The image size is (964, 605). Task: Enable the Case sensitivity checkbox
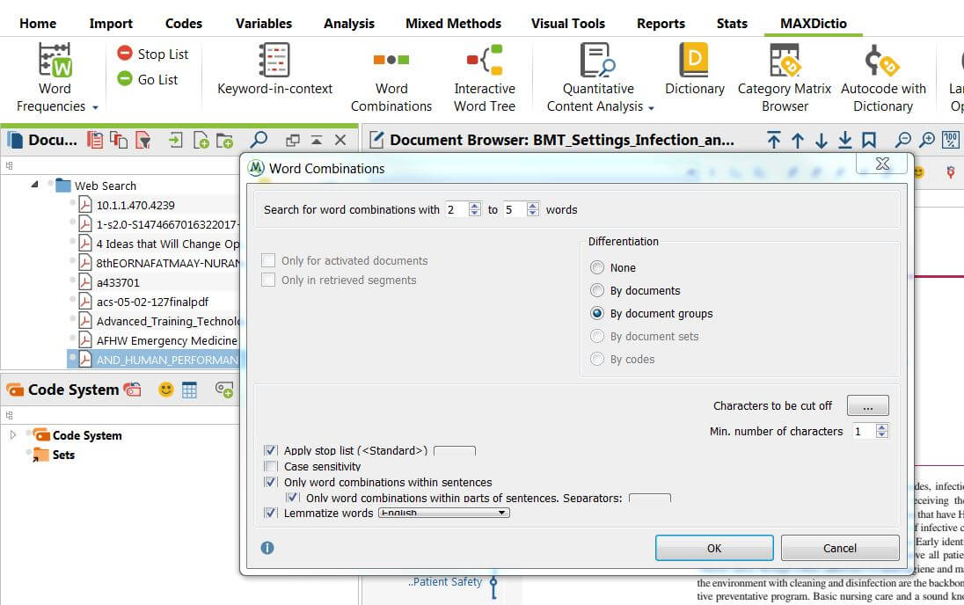[x=271, y=467]
